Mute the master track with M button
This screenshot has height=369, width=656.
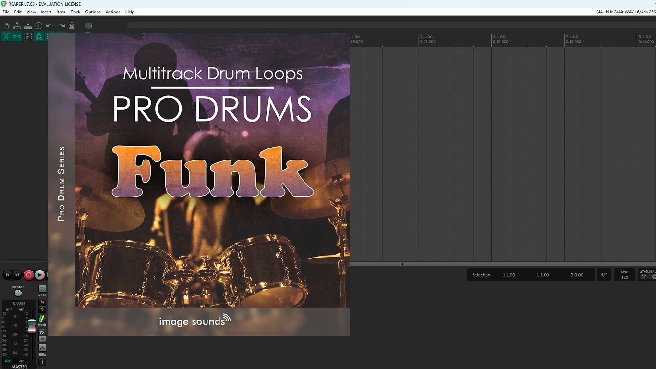pos(42,302)
